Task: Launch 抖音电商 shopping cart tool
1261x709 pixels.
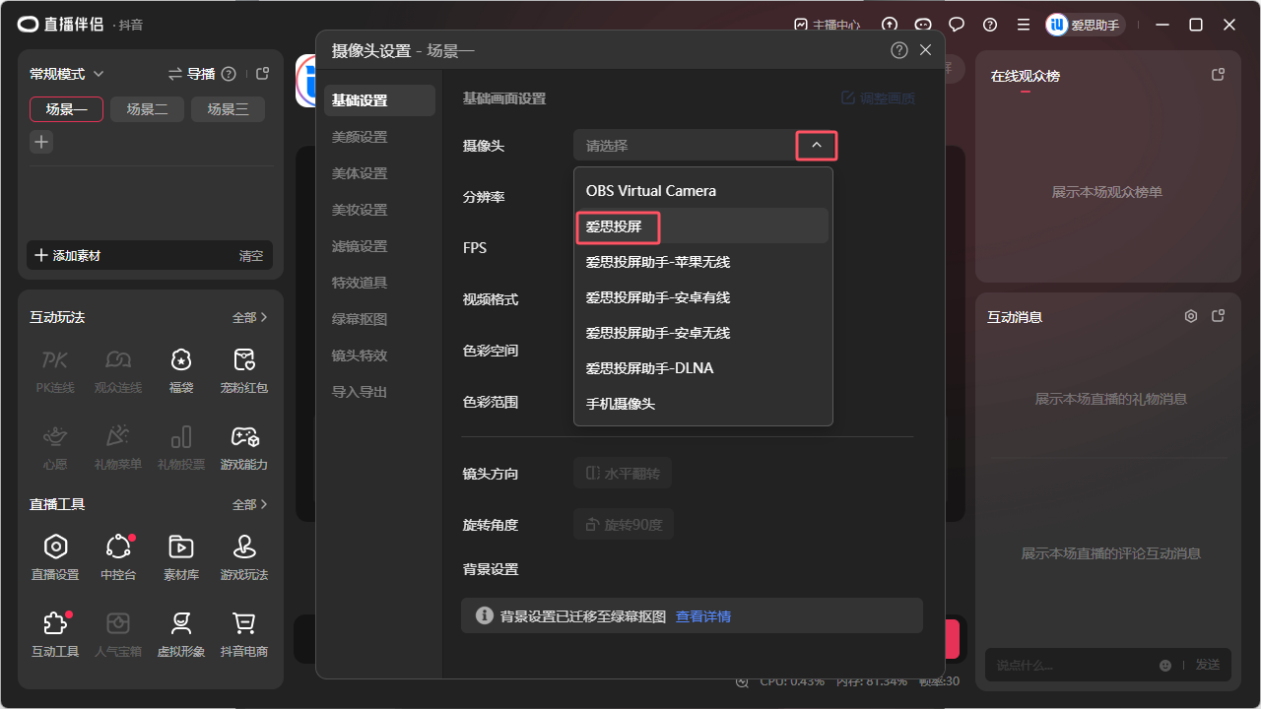Action: click(243, 633)
